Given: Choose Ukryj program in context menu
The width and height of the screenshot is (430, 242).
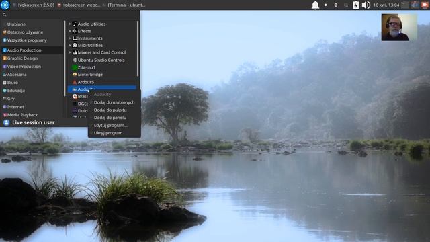Looking at the screenshot, I should pyautogui.click(x=114, y=133).
